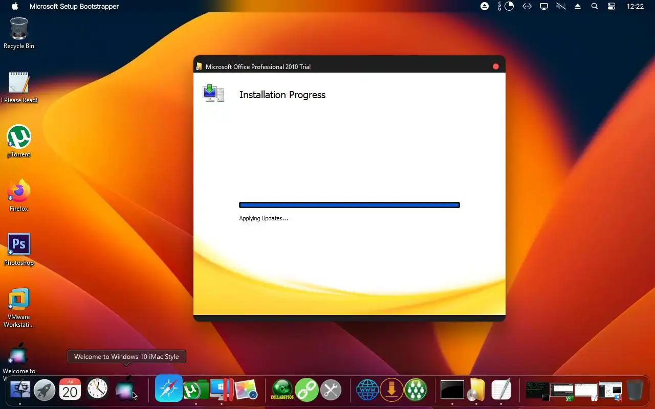The height and width of the screenshot is (409, 655).
Task: Select the fourth minimized window thumbnail in dock
Action: 610,391
